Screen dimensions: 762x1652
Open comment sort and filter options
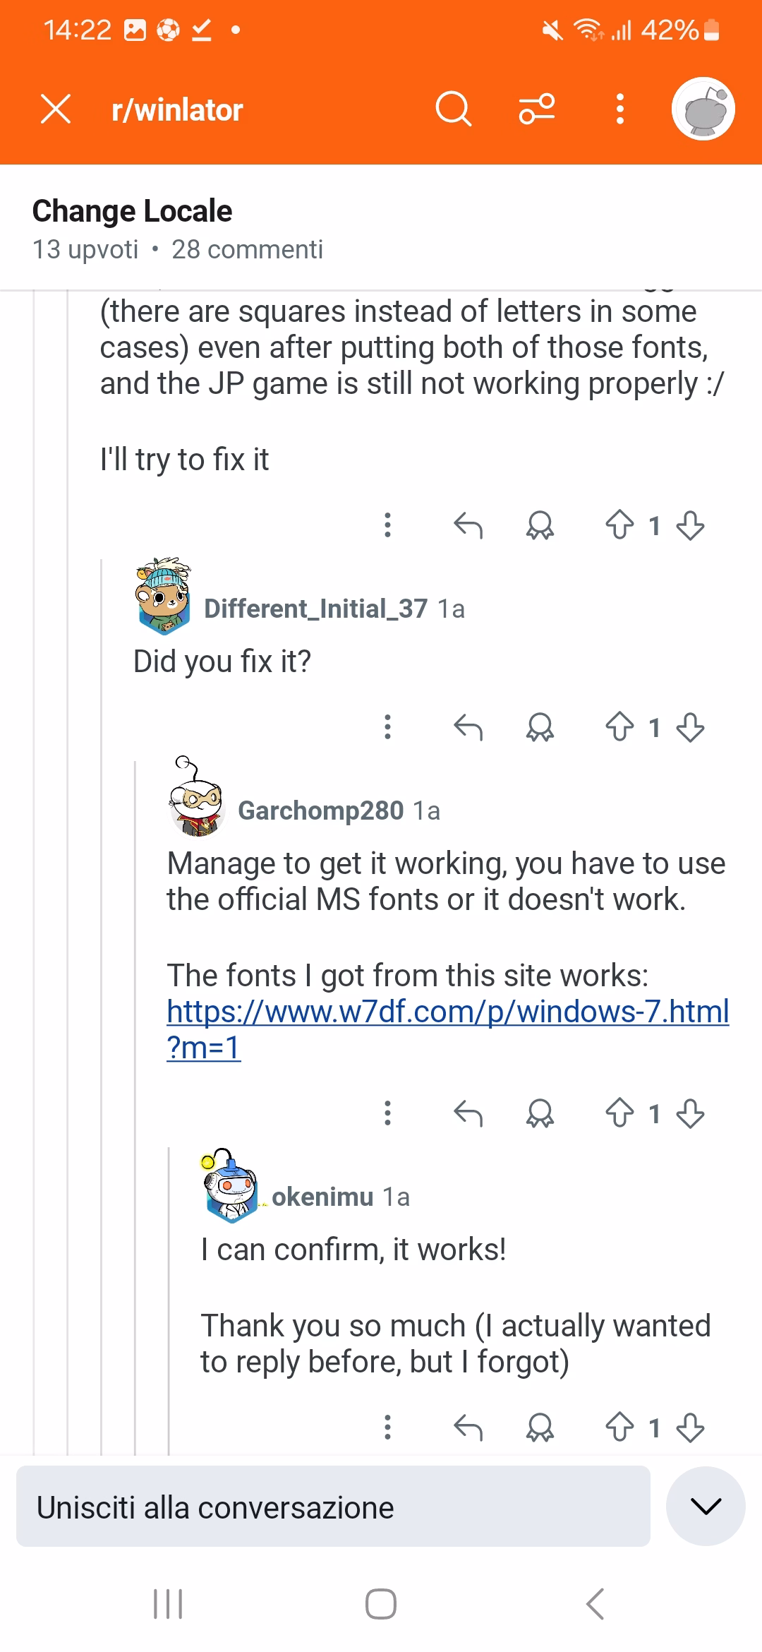537,109
